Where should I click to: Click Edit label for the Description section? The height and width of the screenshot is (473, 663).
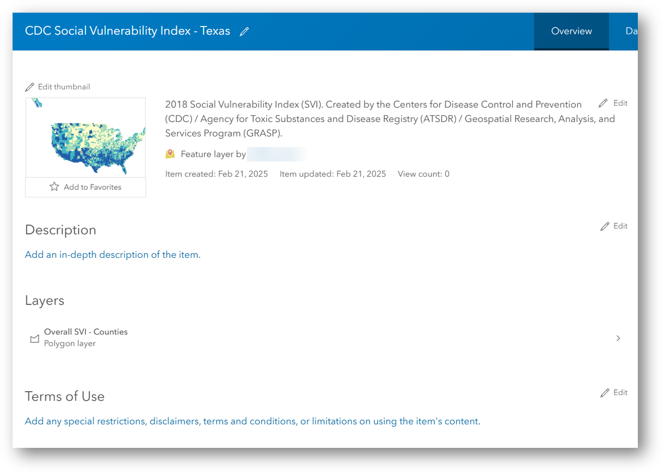pyautogui.click(x=620, y=226)
